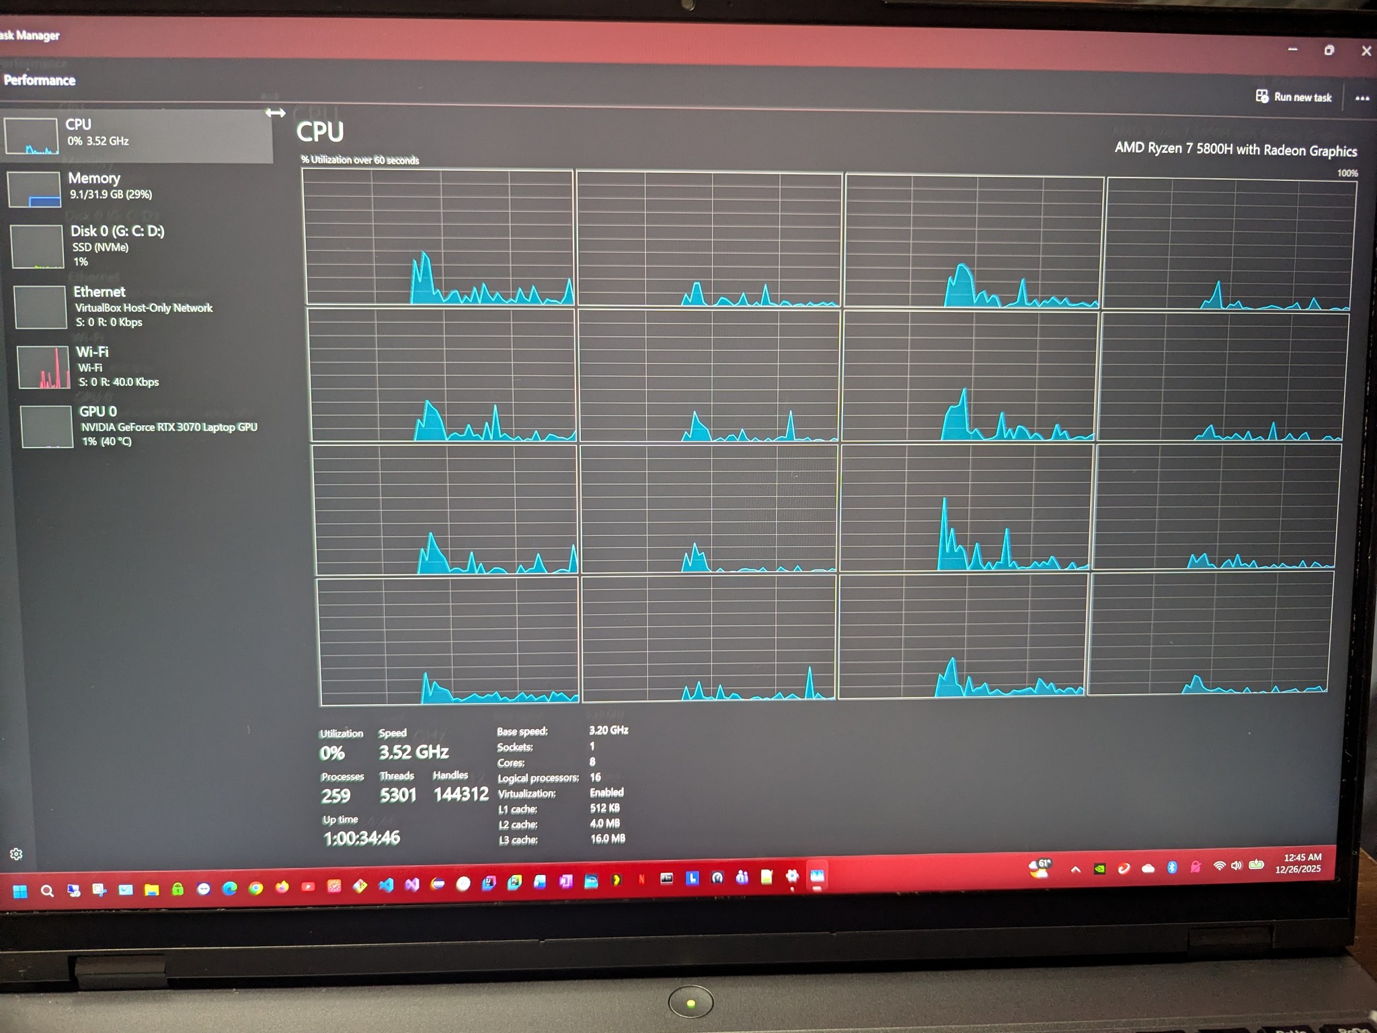This screenshot has width=1377, height=1033.
Task: Open battery charging tray icon
Action: point(1256,865)
